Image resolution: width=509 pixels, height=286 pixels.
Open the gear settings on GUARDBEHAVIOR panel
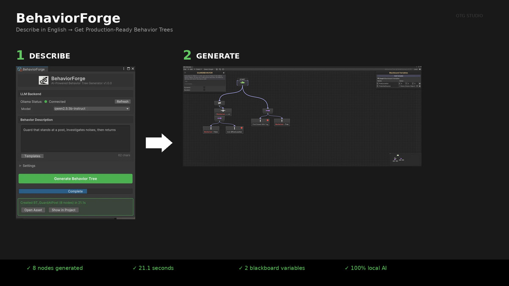coord(224,72)
